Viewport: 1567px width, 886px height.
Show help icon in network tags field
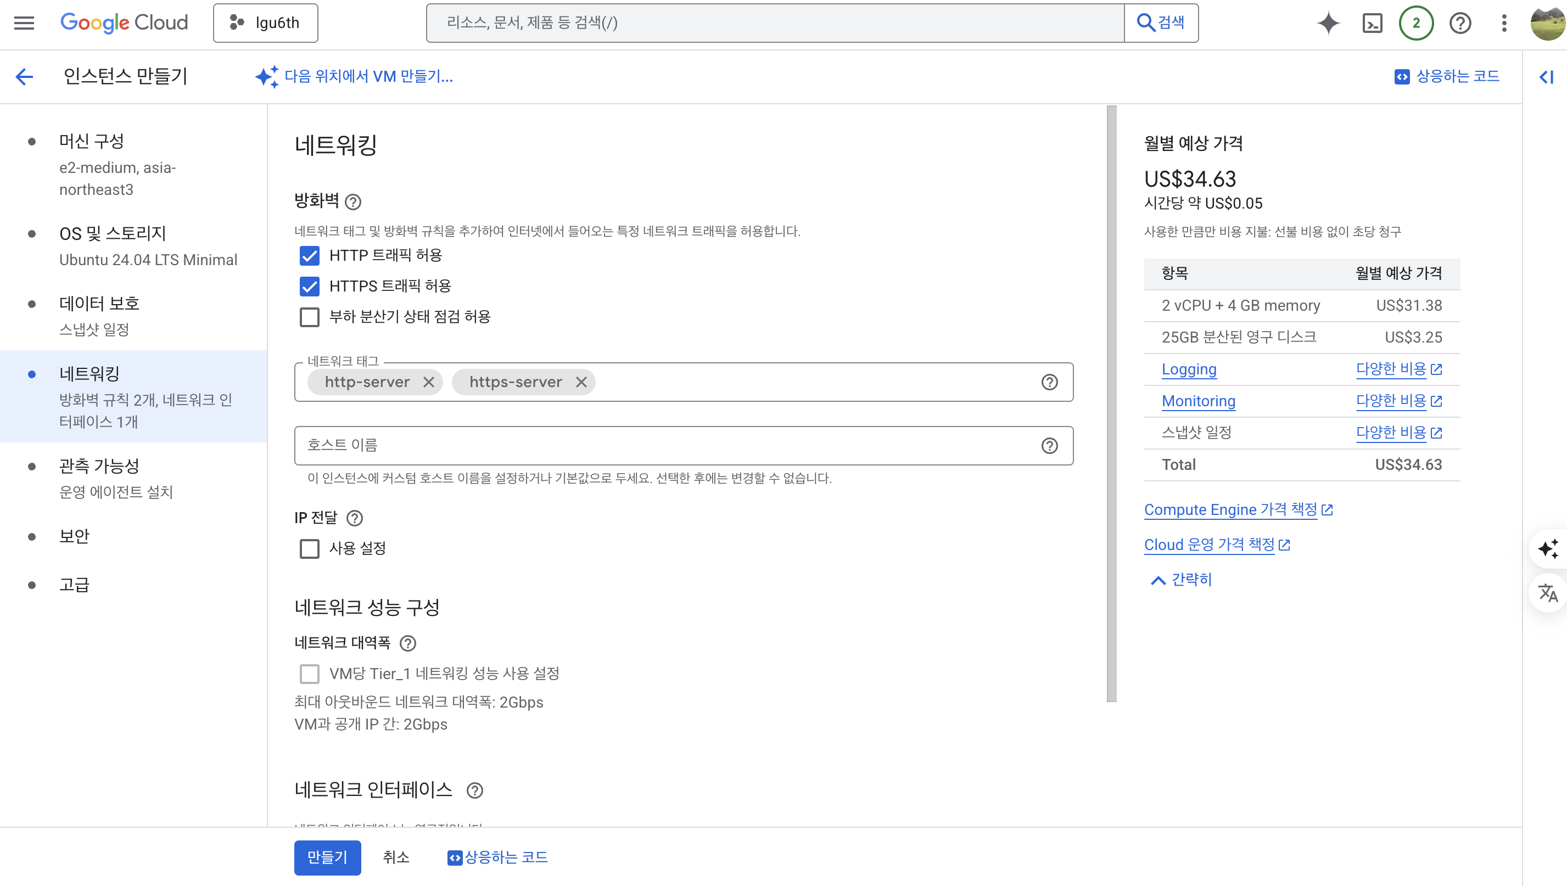click(x=1050, y=382)
